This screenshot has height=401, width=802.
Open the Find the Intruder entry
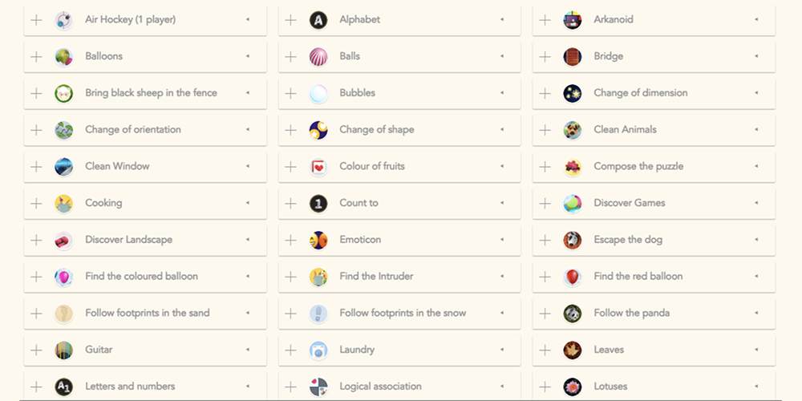(399, 277)
